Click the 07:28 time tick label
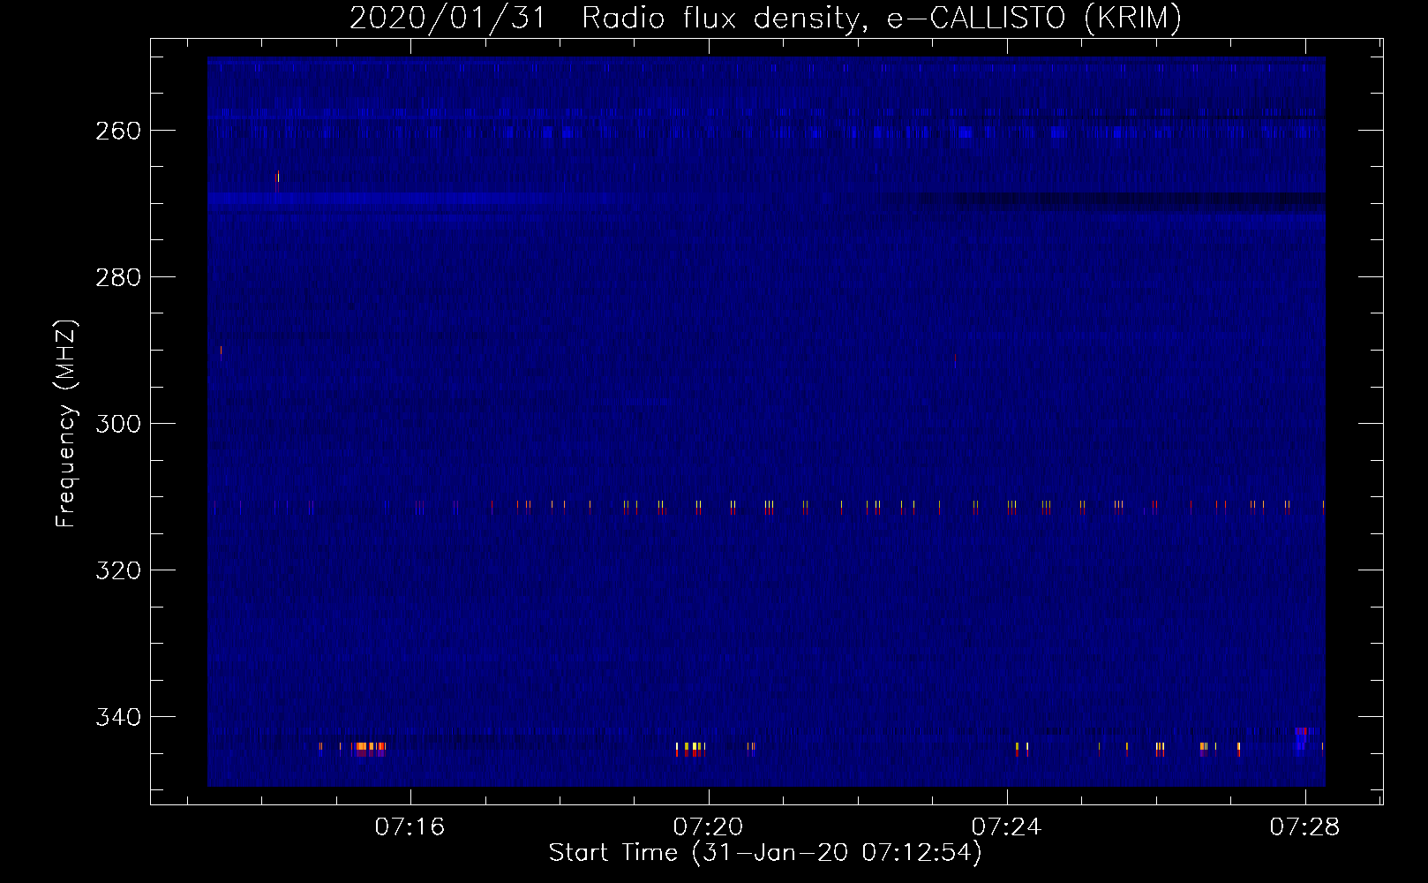Image resolution: width=1428 pixels, height=883 pixels. tap(1304, 827)
